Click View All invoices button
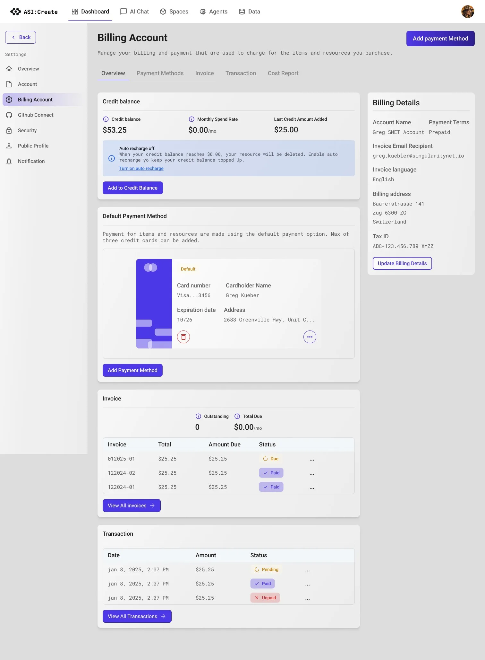The width and height of the screenshot is (485, 660). tap(132, 506)
